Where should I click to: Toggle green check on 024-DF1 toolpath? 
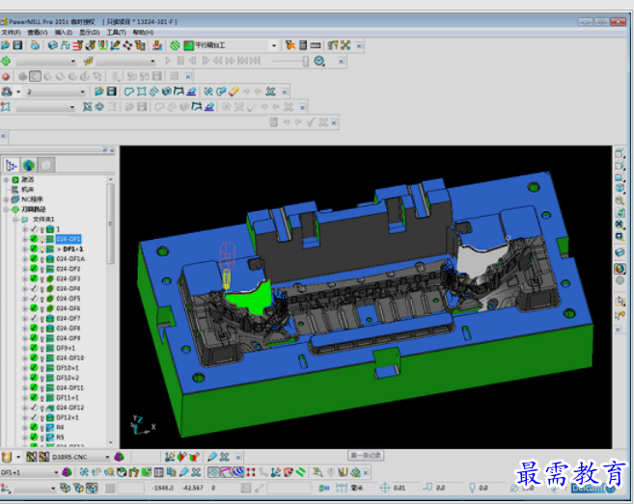coord(34,239)
